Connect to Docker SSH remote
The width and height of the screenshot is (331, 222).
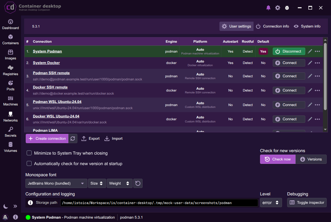[x=289, y=90]
